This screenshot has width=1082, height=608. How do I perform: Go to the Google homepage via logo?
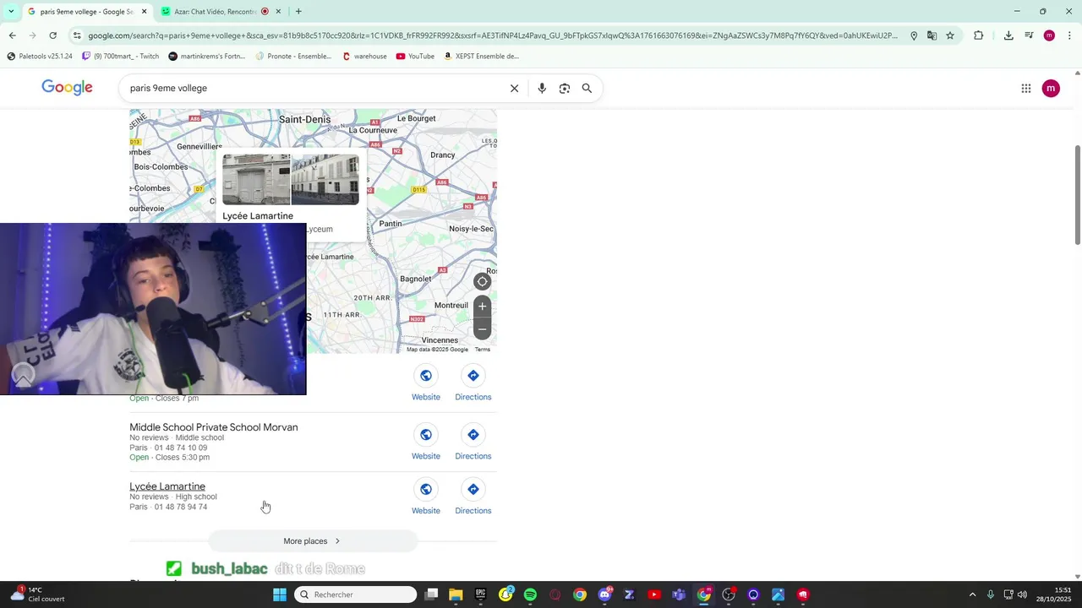click(67, 88)
